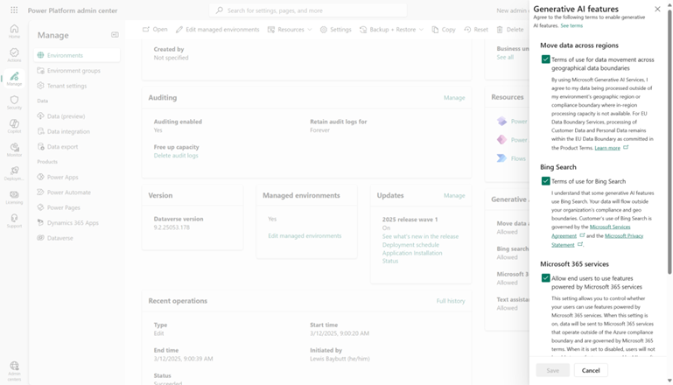Viewport: 673px width, 385px height.
Task: Click the Open toolbar command
Action: (x=155, y=29)
